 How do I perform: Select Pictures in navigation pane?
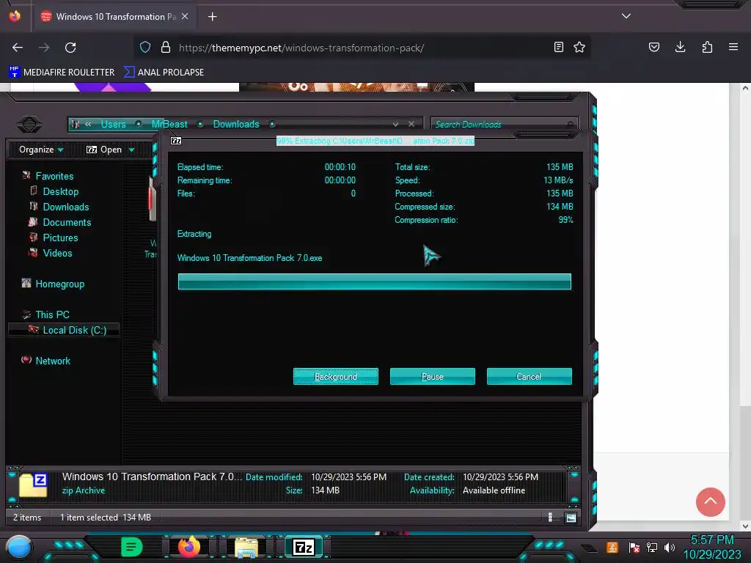60,238
